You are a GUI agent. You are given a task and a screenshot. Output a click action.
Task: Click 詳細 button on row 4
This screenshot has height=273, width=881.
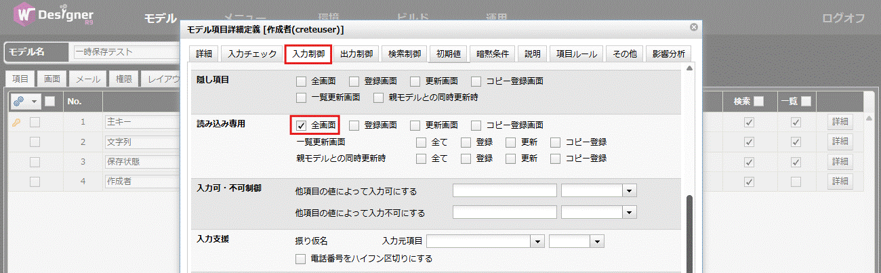[x=840, y=182]
